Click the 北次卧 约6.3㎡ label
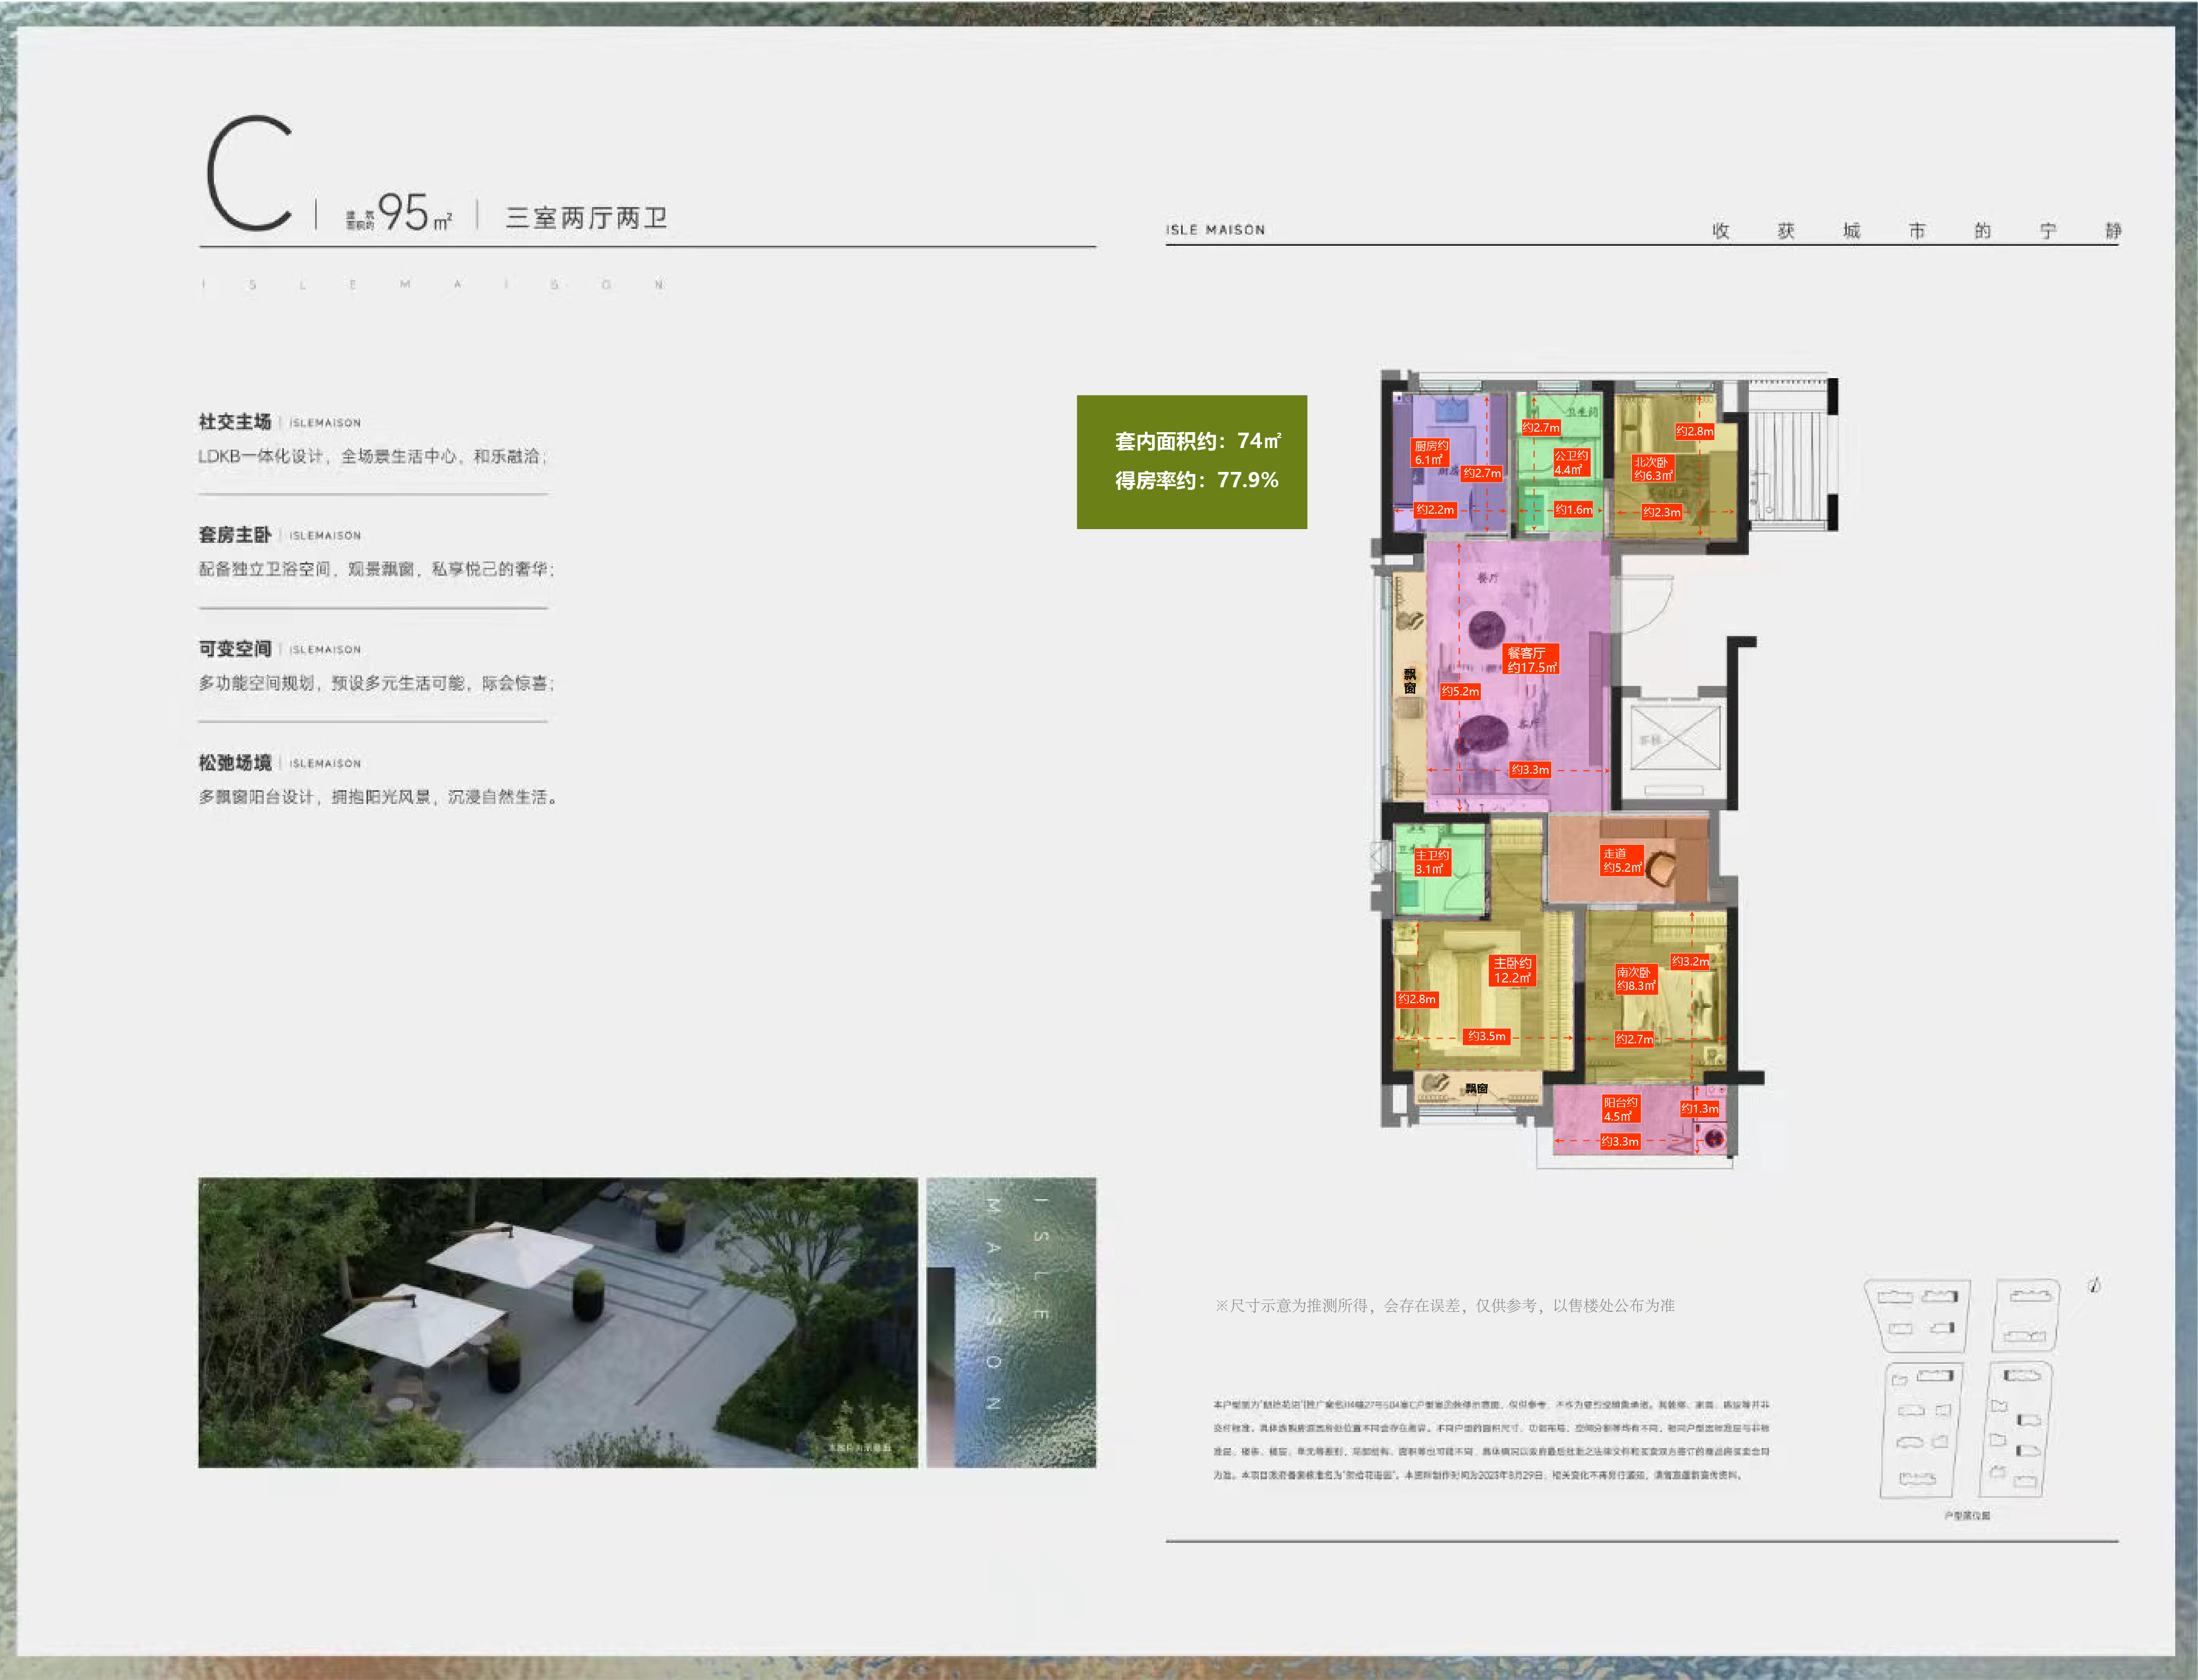Viewport: 2198px width, 1680px height. 1652,469
